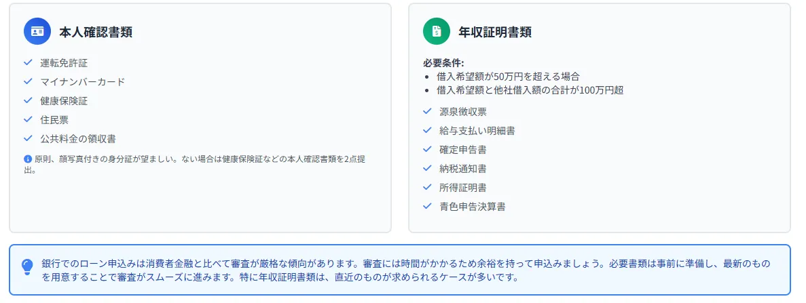Click the green document icon beside 年収証明書類

point(437,31)
